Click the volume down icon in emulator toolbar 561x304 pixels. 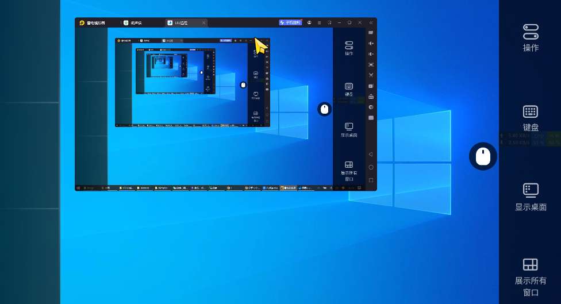point(371,53)
